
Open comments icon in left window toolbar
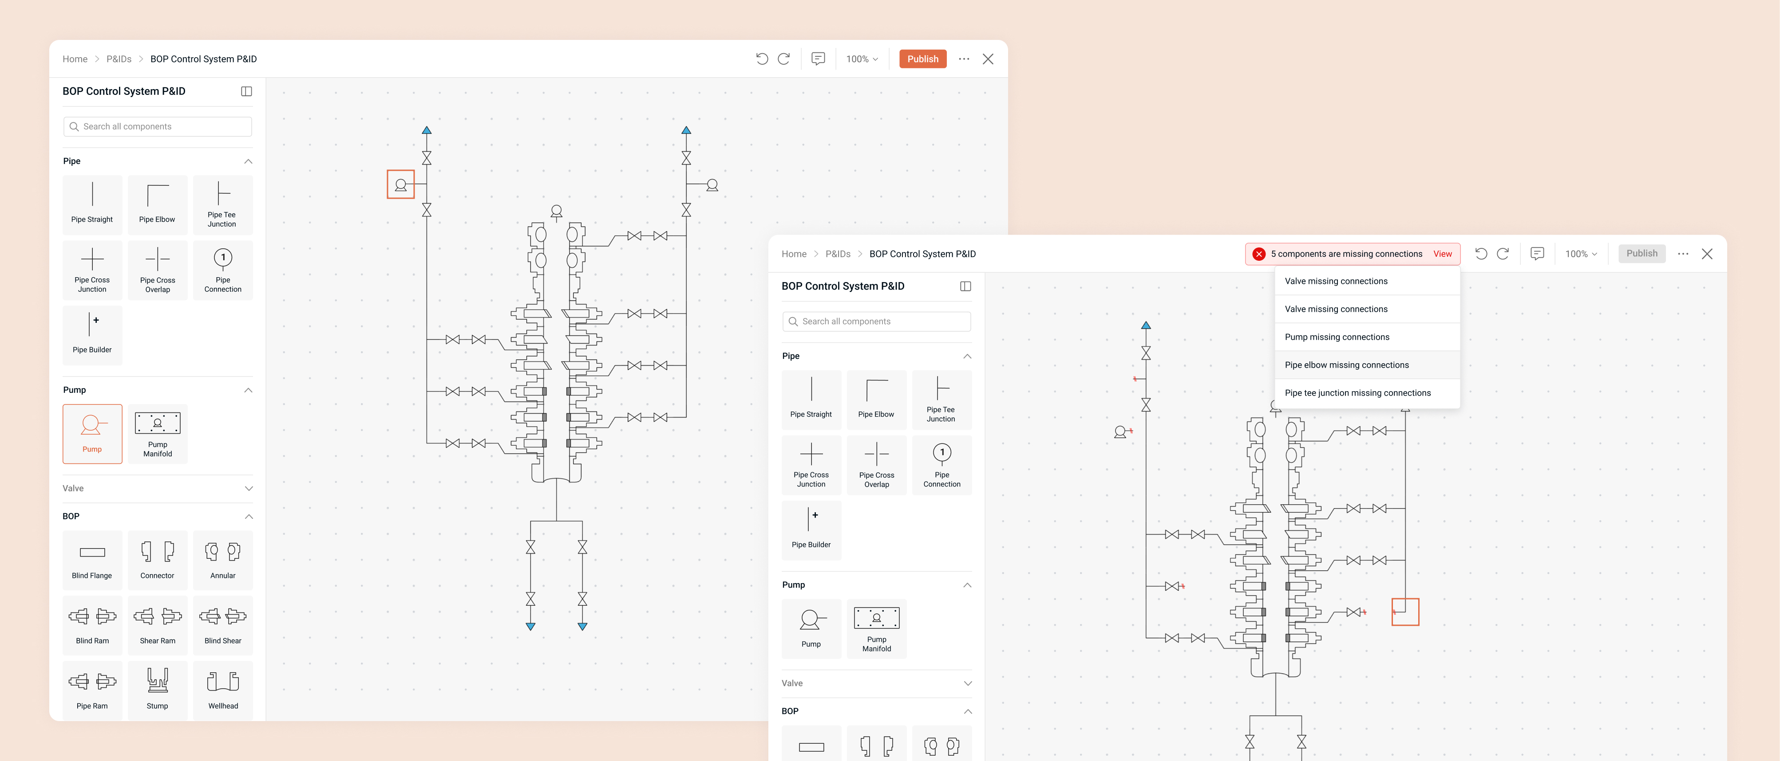pos(818,59)
